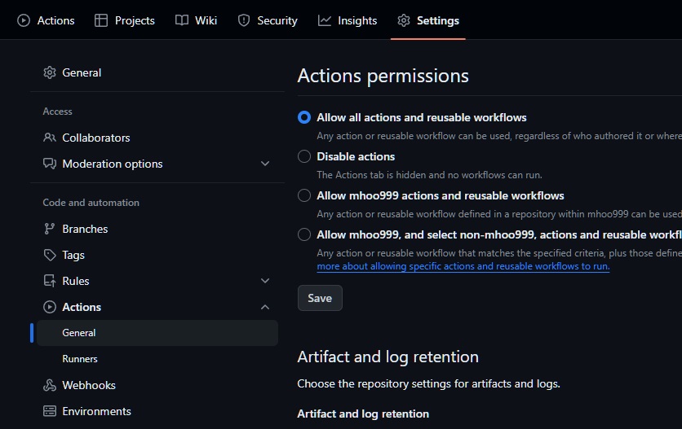The image size is (682, 429).
Task: Click the Webhooks icon in sidebar
Action: click(50, 385)
